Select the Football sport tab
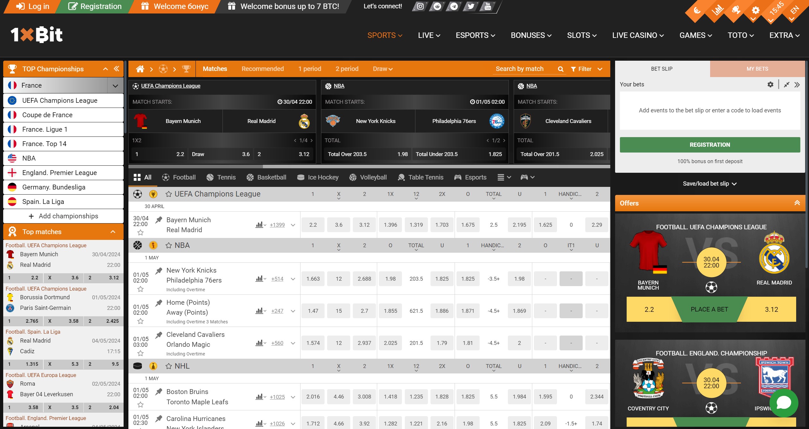Image resolution: width=809 pixels, height=429 pixels. pyautogui.click(x=178, y=177)
